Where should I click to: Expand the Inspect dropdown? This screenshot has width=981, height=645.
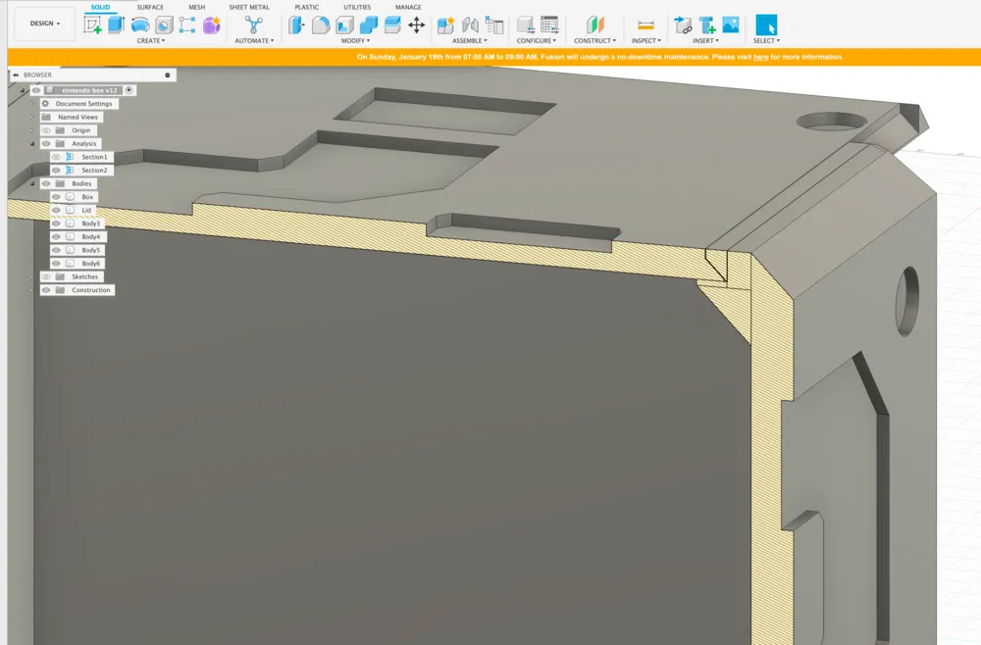(645, 40)
